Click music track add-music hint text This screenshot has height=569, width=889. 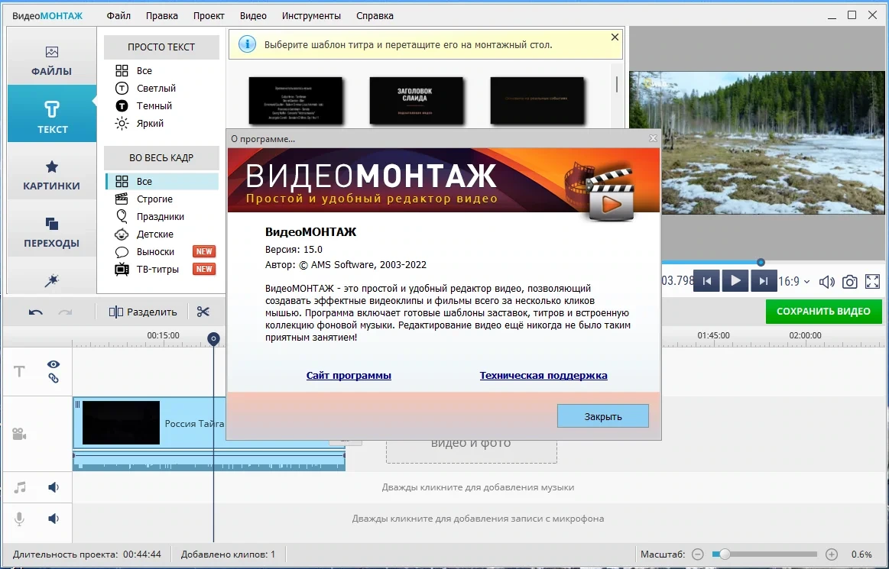tap(478, 487)
